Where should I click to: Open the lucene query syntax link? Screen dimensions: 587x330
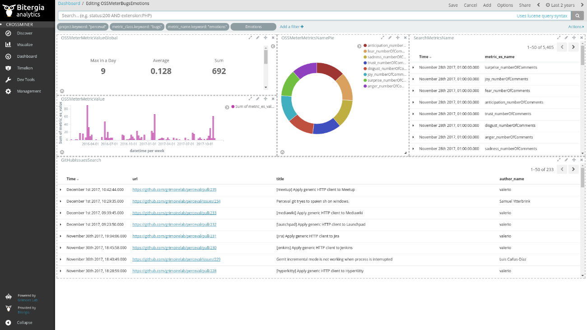pyautogui.click(x=542, y=16)
